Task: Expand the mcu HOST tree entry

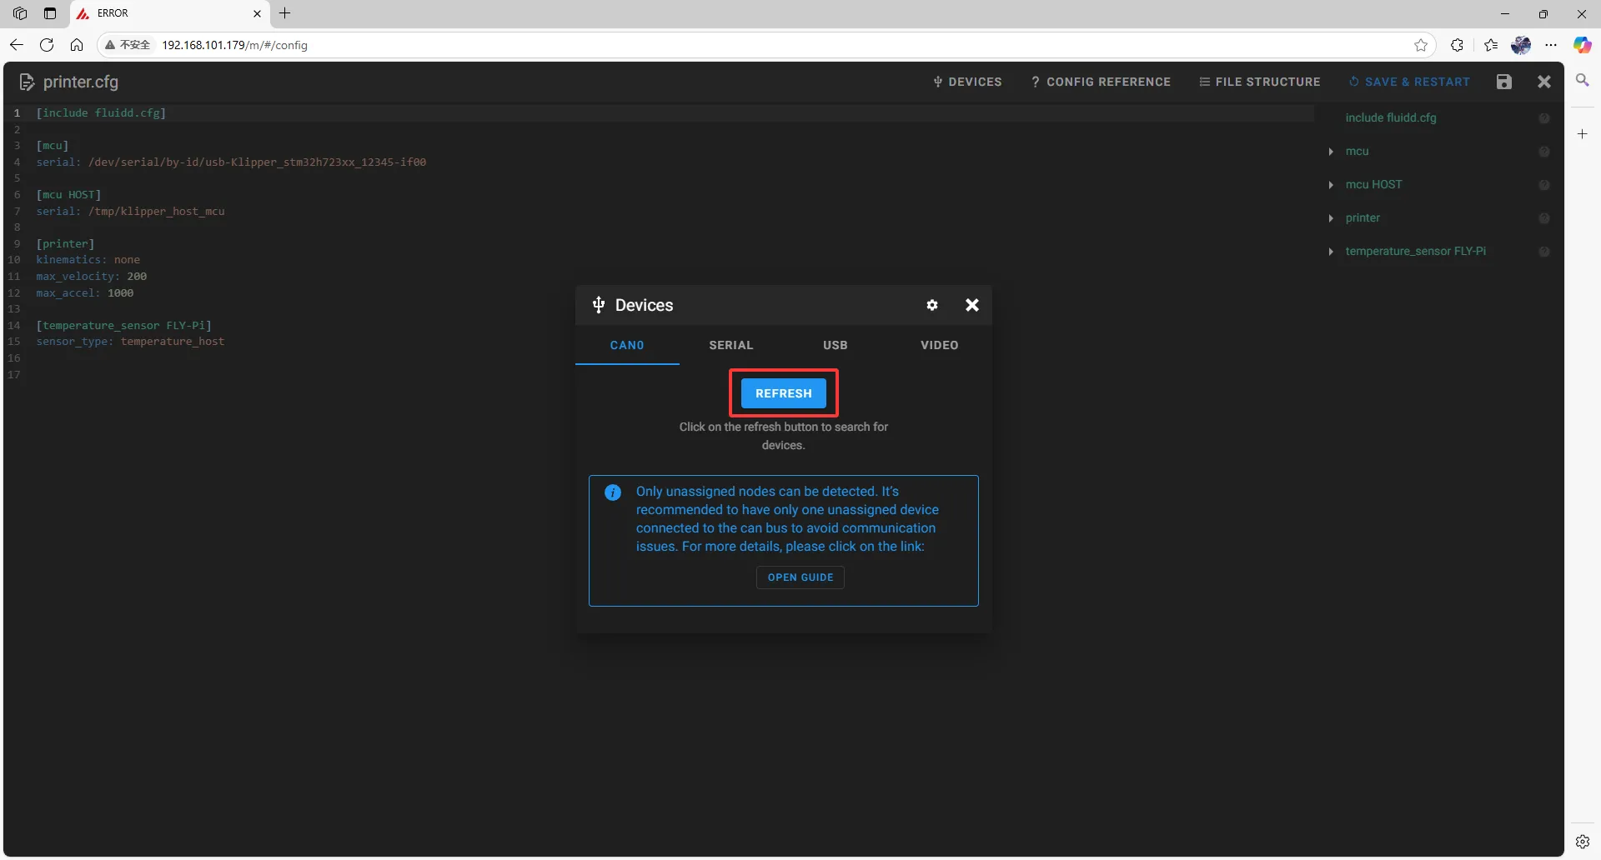Action: 1331,185
